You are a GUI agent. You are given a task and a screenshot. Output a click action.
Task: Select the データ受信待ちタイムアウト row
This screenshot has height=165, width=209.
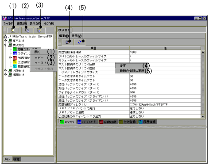(129, 80)
